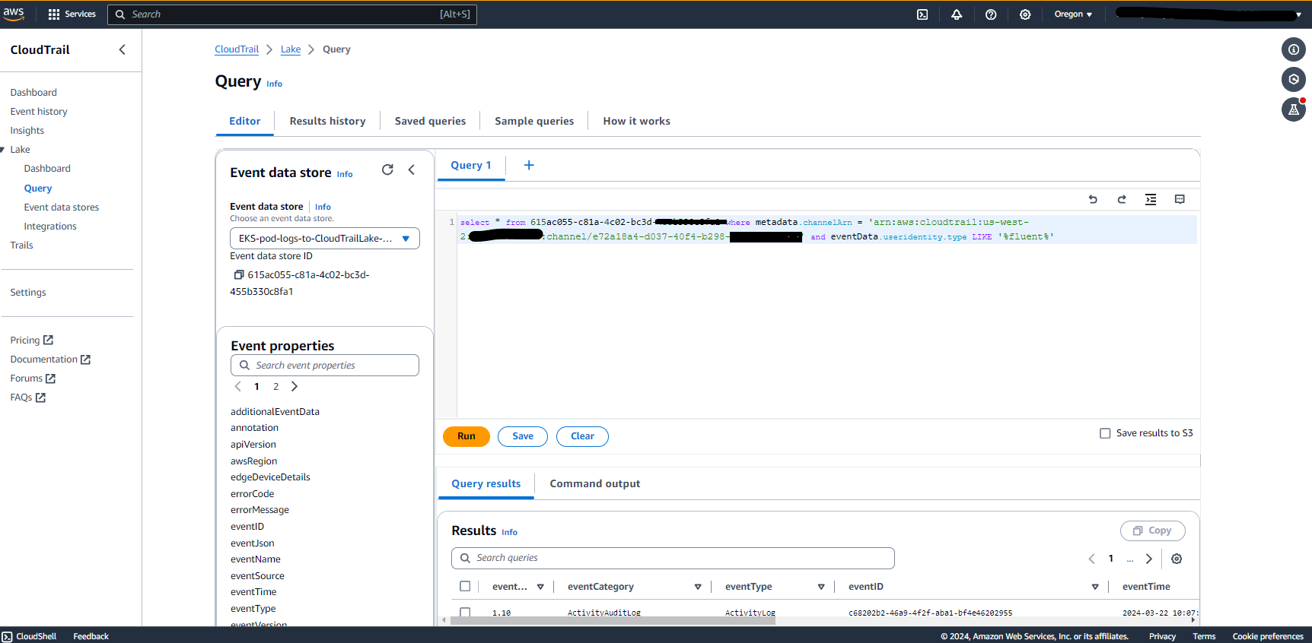Image resolution: width=1312 pixels, height=643 pixels.
Task: Click the horizontal scrollbar of results table
Action: click(613, 620)
